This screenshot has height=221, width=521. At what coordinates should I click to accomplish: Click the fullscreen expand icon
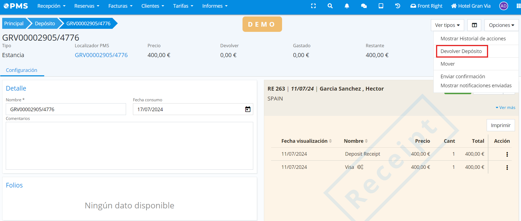(x=313, y=6)
